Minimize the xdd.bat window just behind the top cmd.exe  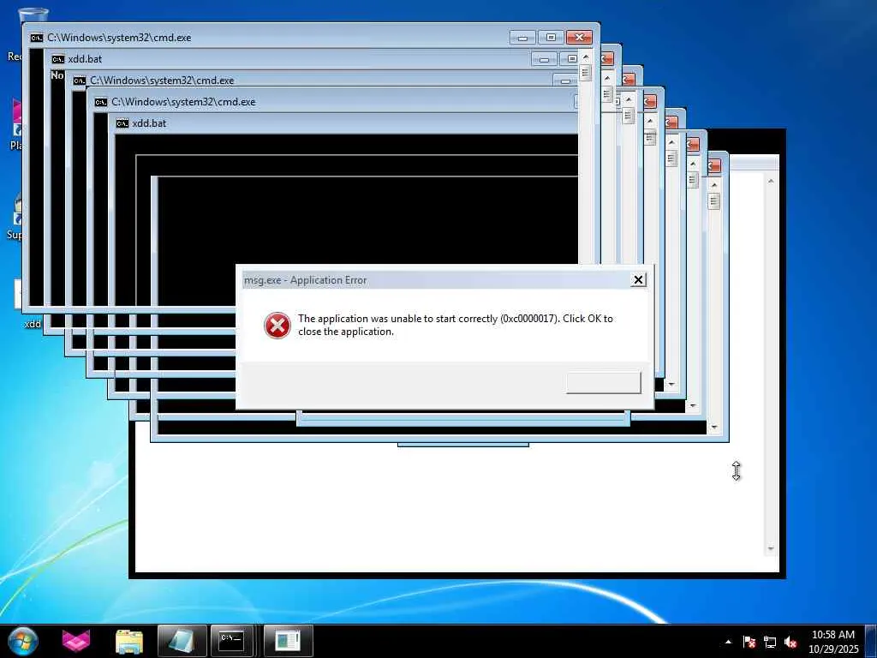(x=544, y=59)
